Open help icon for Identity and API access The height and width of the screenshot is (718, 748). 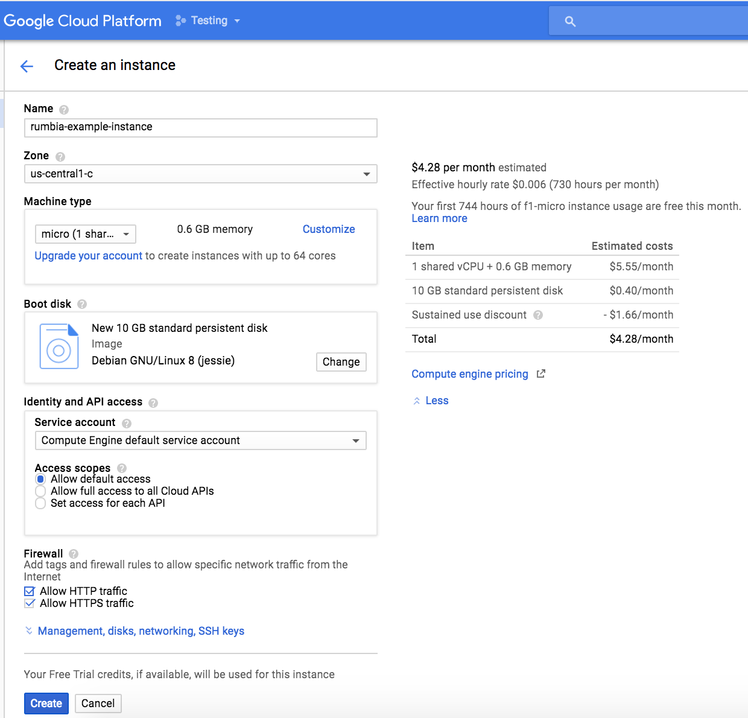pos(153,403)
